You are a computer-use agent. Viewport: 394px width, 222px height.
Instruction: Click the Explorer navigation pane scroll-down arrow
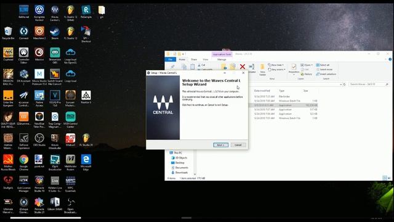(195, 174)
